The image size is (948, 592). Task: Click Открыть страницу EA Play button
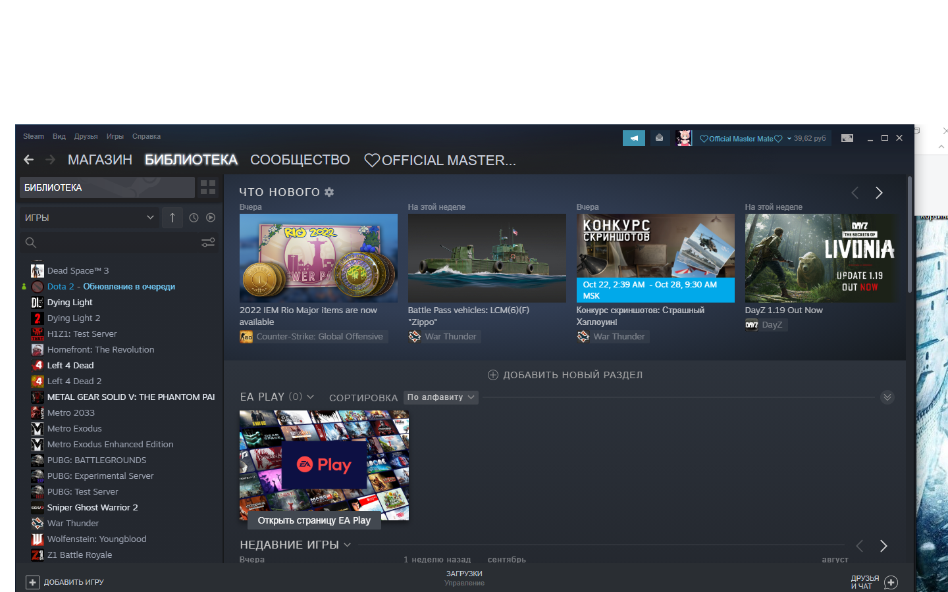pyautogui.click(x=314, y=520)
